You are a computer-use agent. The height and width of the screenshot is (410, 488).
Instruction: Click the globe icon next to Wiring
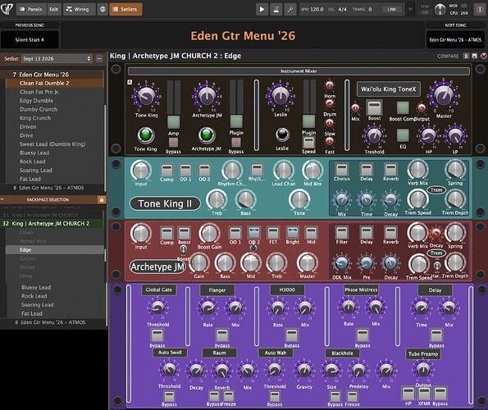pyautogui.click(x=103, y=9)
